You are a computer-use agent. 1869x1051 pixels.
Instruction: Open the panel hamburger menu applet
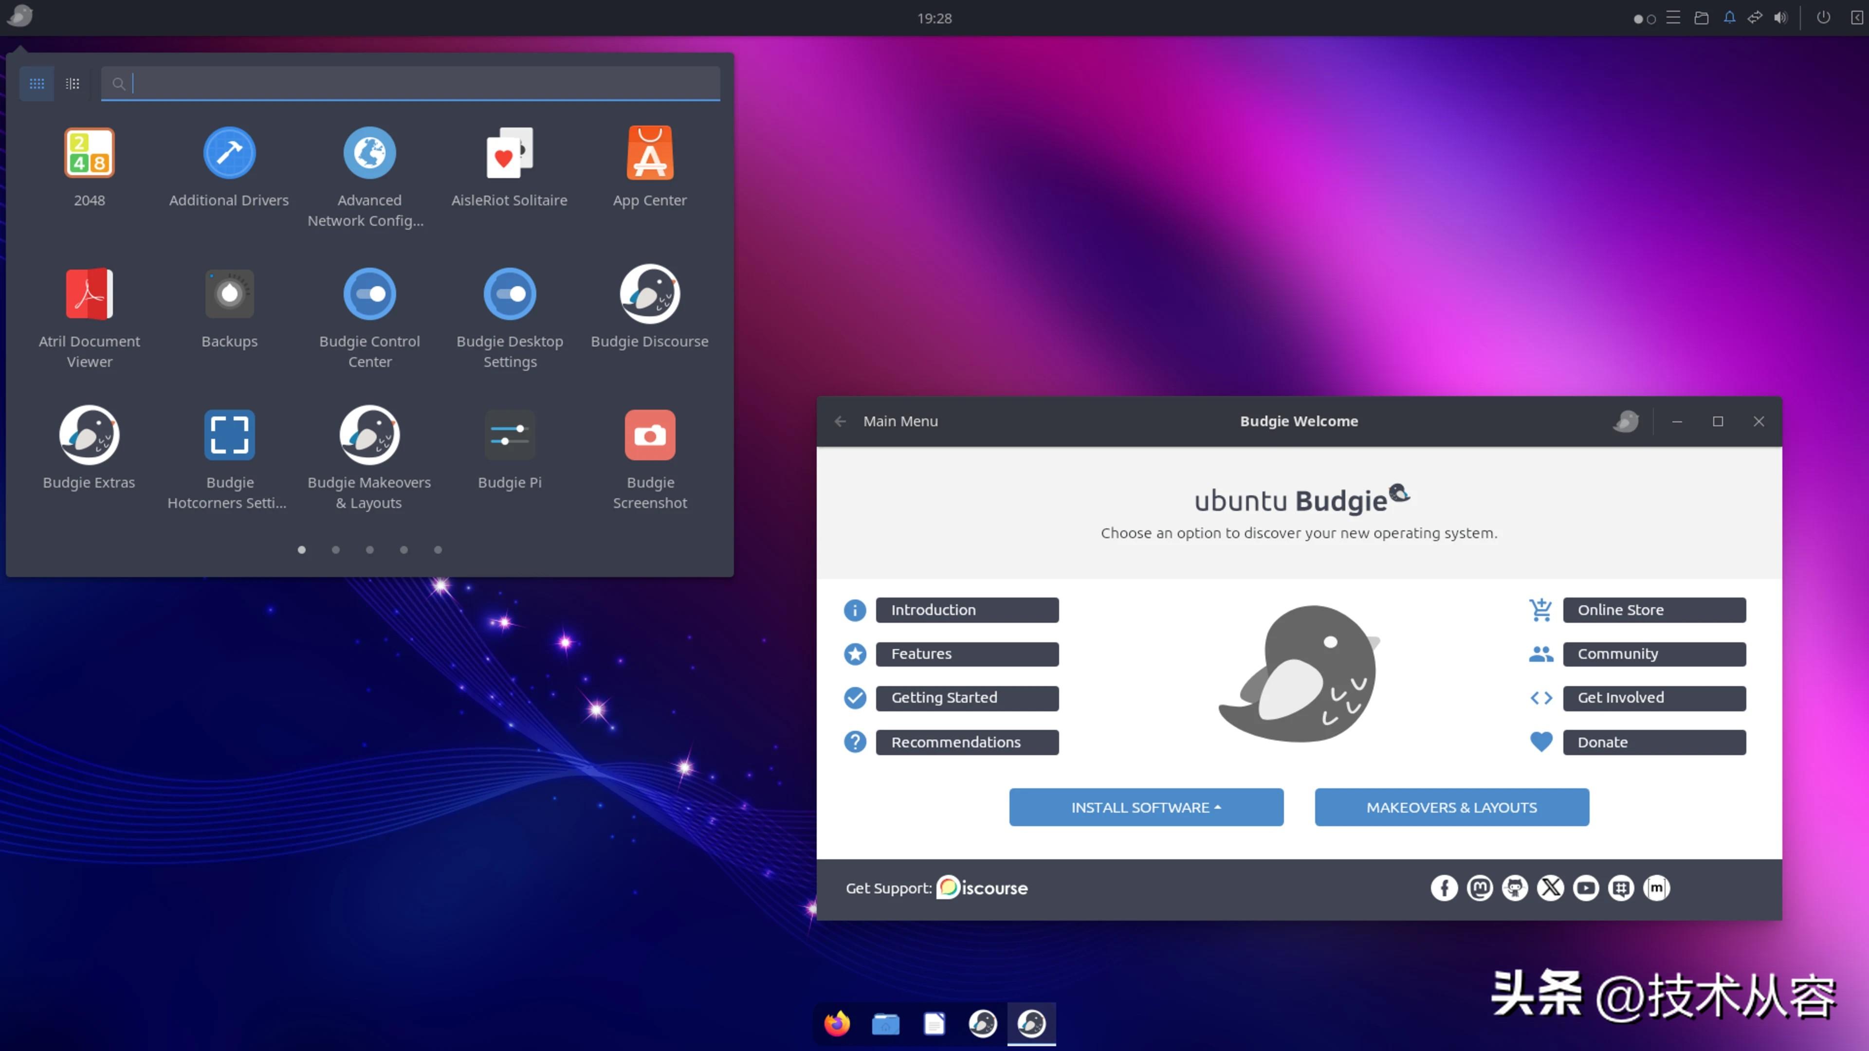1673,18
